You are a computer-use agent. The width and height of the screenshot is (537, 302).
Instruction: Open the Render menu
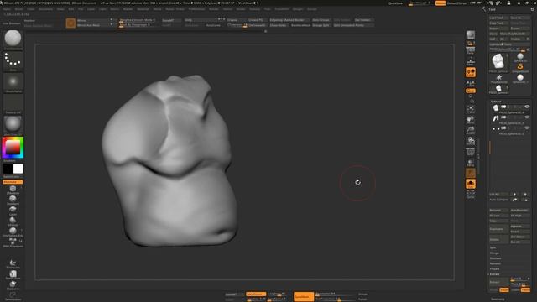(x=214, y=9)
